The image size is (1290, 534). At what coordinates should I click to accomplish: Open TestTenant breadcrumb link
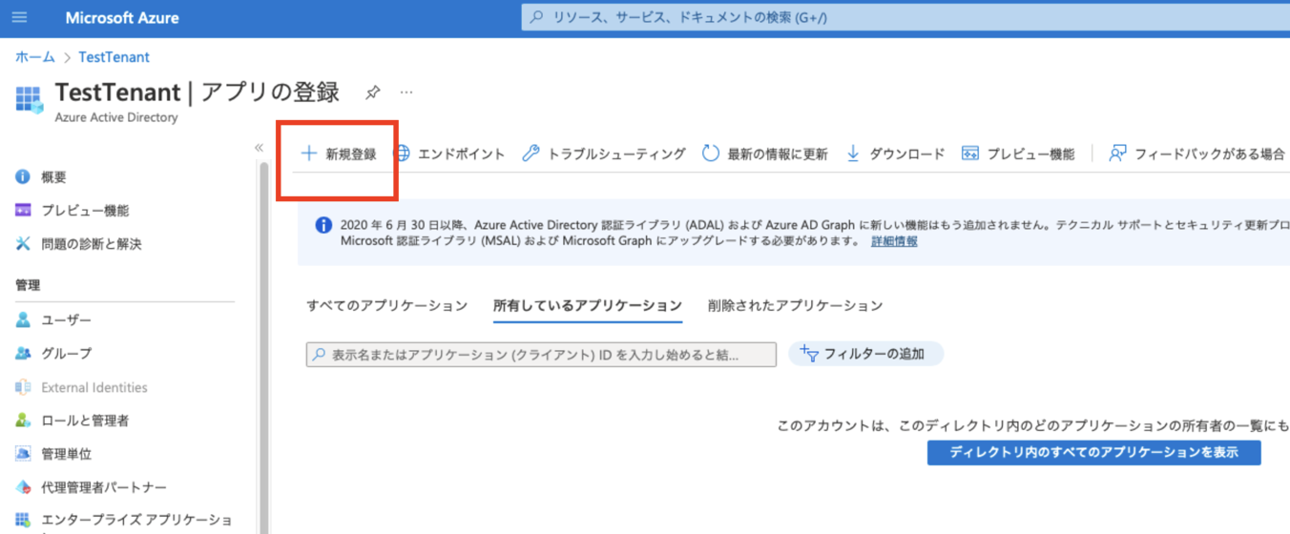pyautogui.click(x=114, y=57)
